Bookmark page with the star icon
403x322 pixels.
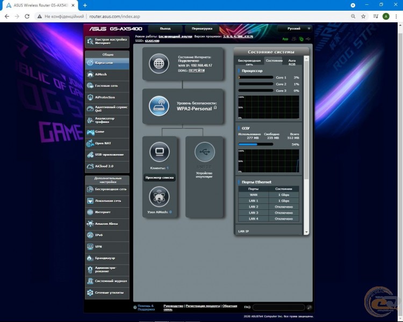(363, 17)
